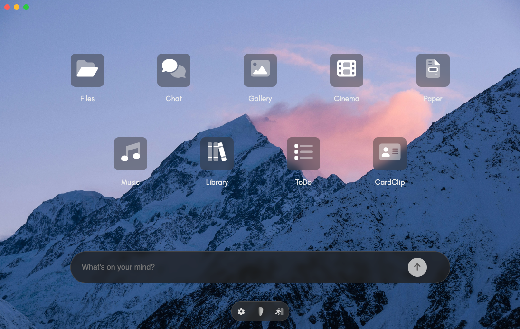Focus the "What's on your mind?" field
Viewport: 520px width, 329px height.
click(x=237, y=267)
